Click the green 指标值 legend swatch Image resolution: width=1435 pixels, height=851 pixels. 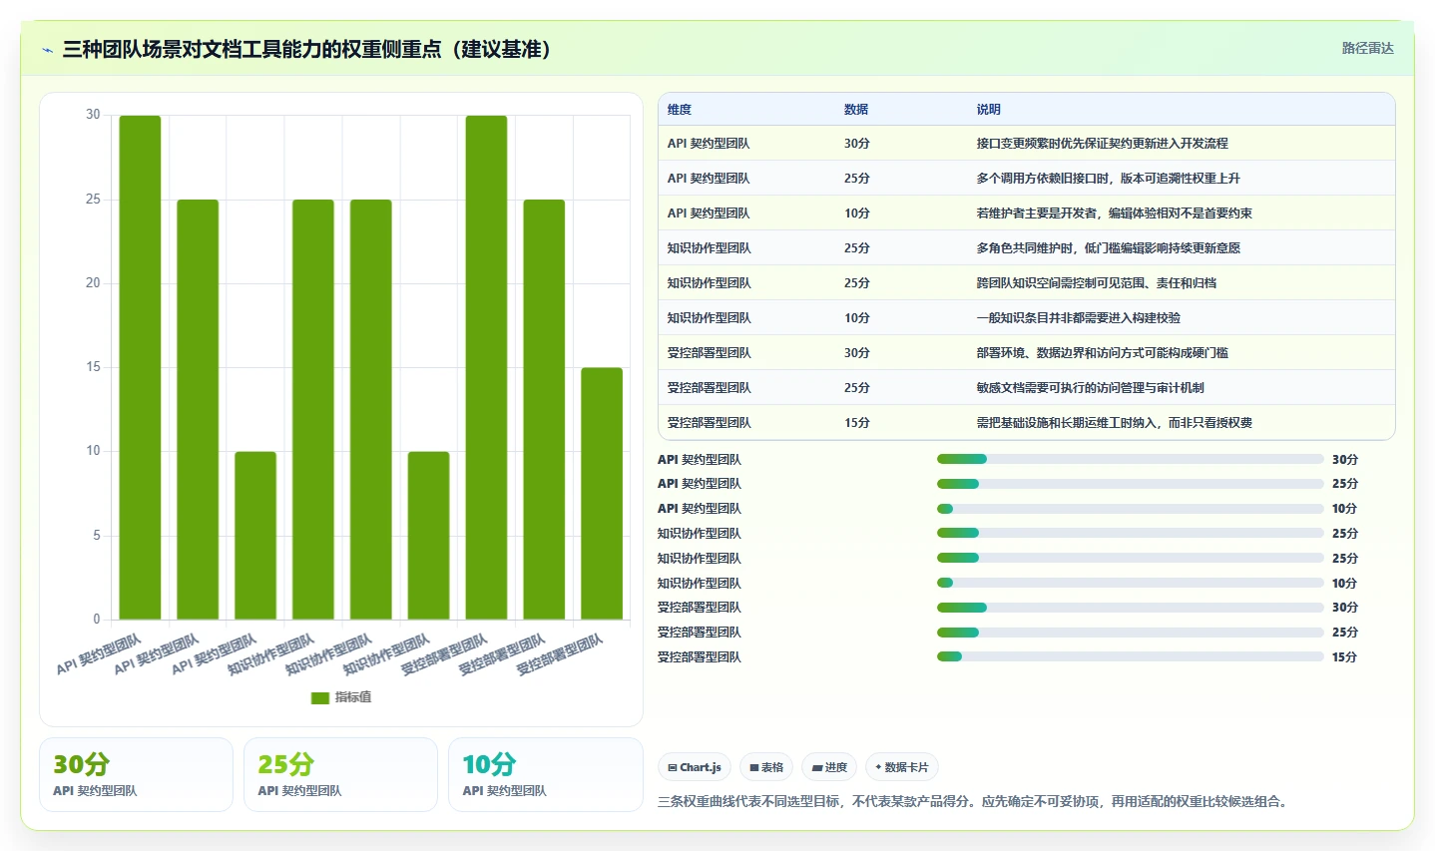[x=319, y=697]
